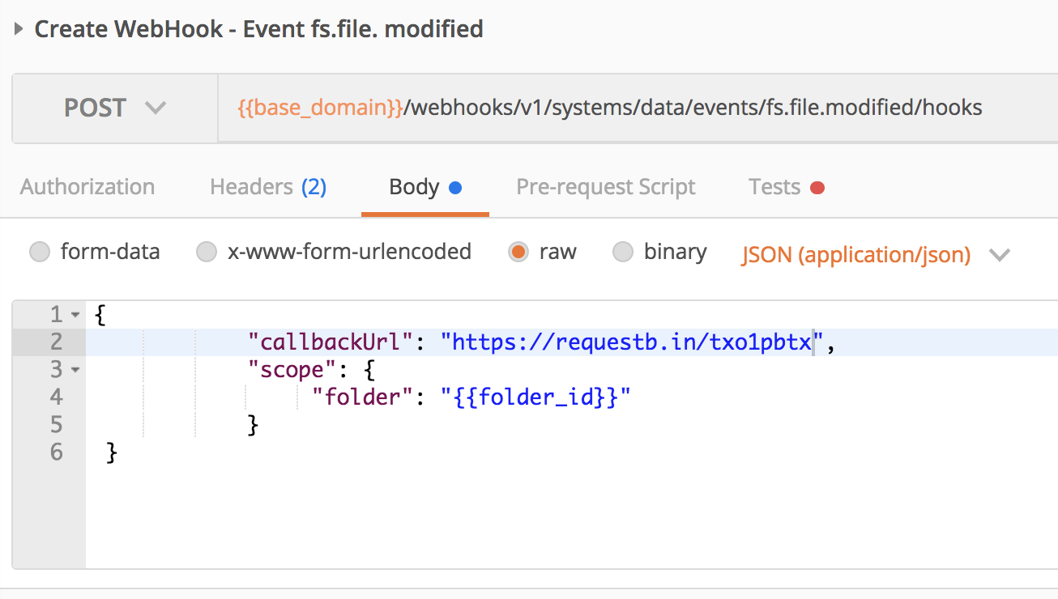This screenshot has width=1058, height=599.
Task: Choose the binary radio option
Action: click(623, 253)
